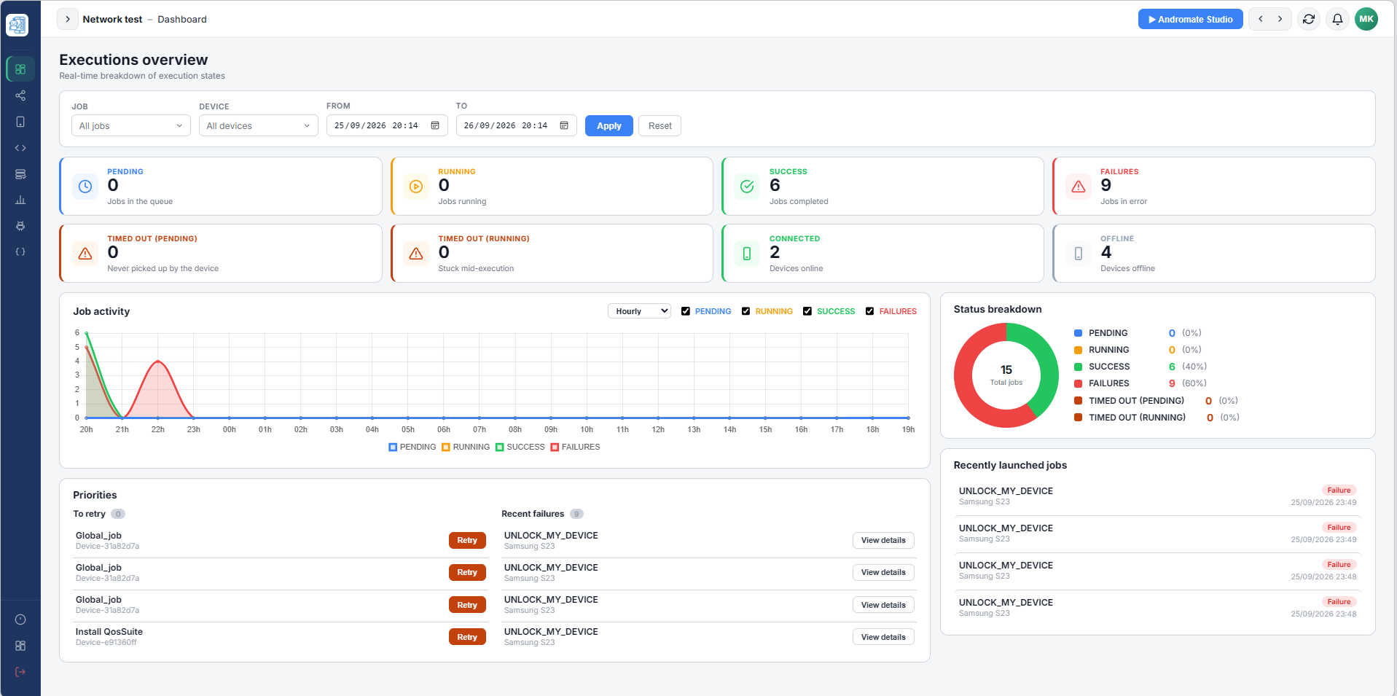Viewport: 1397px width, 696px height.
Task: Click the application logo in the sidebar
Action: click(x=17, y=25)
